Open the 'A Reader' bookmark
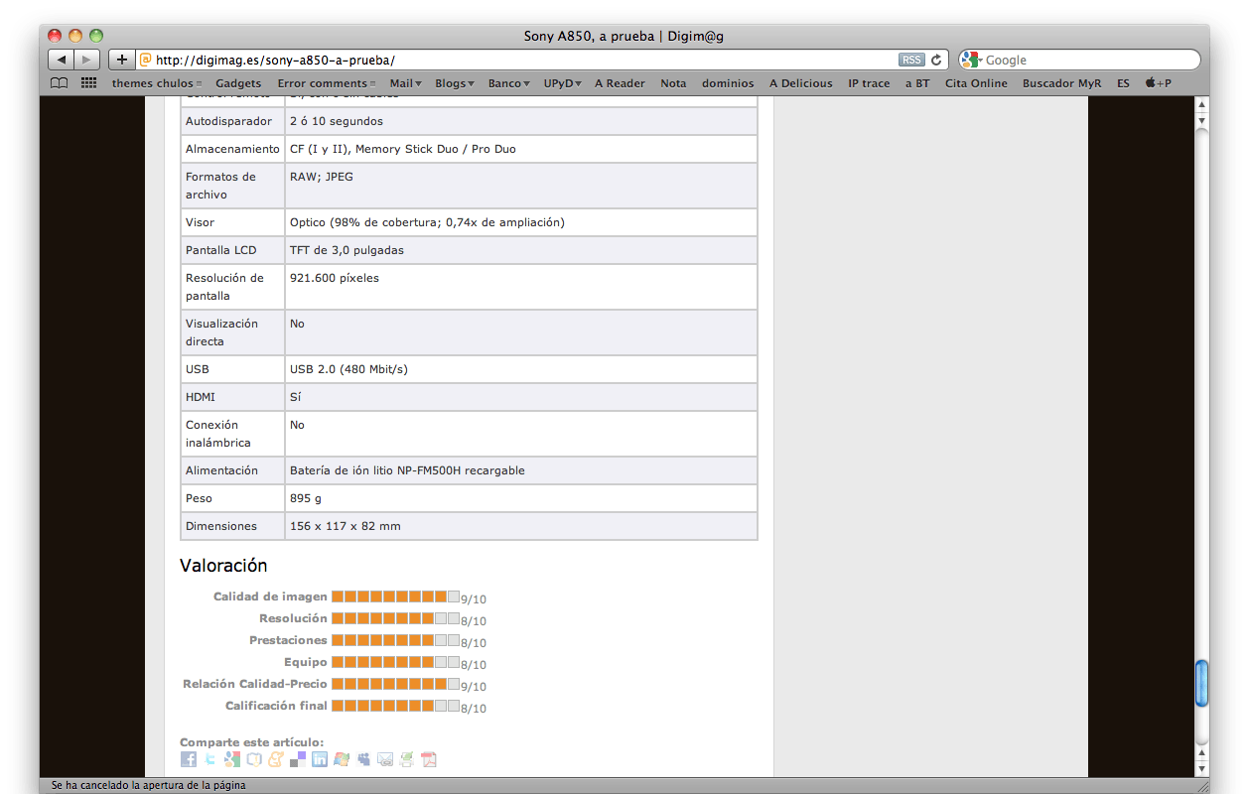Image resolution: width=1249 pixels, height=794 pixels. point(620,83)
